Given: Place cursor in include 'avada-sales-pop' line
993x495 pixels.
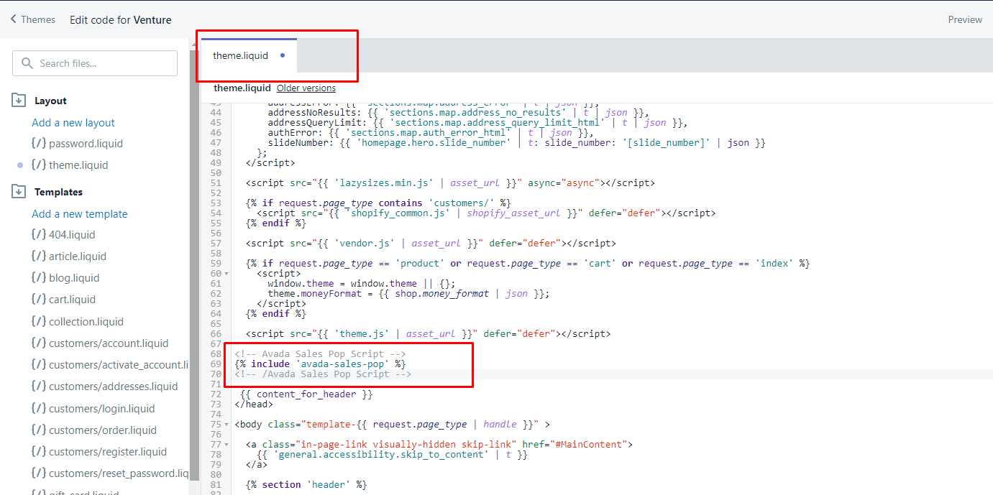Looking at the screenshot, I should click(x=320, y=364).
